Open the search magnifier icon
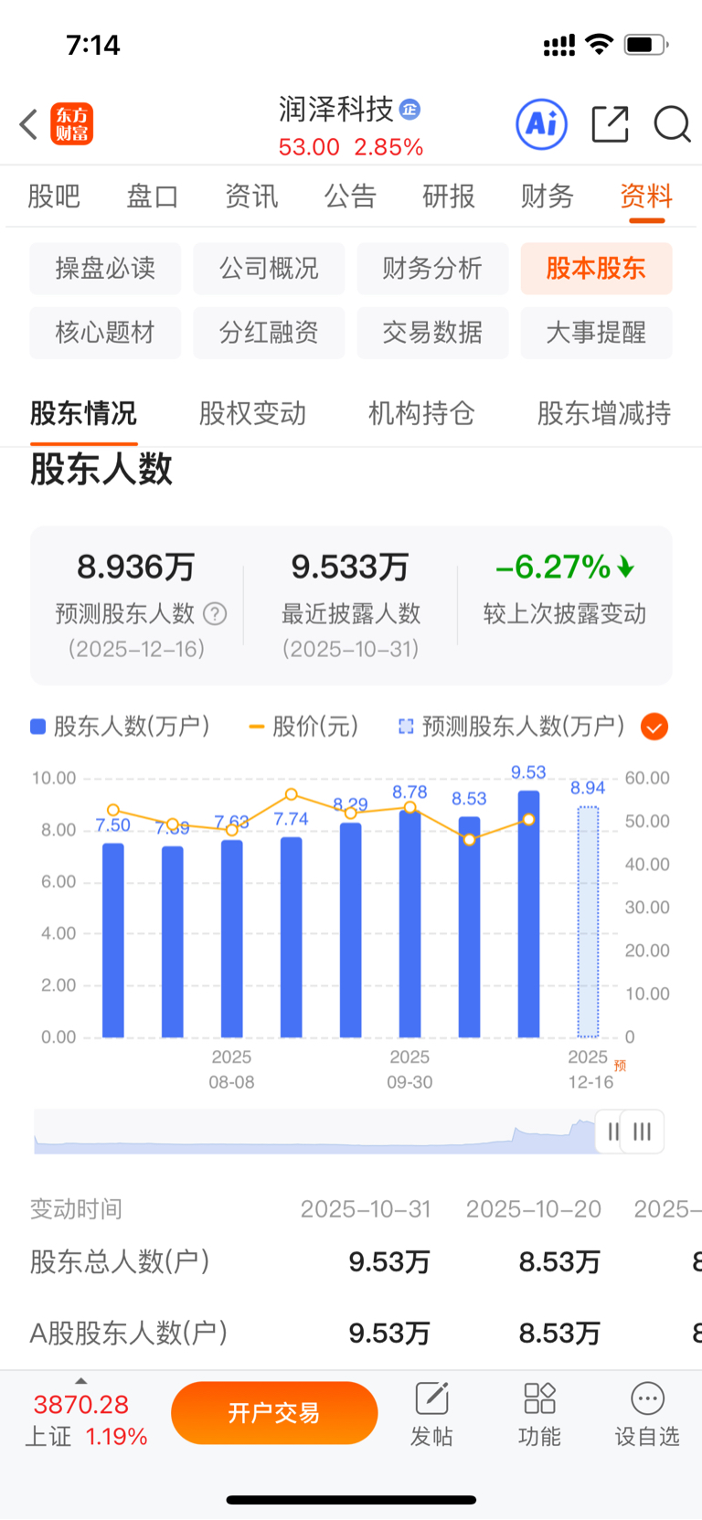702x1520 pixels. (672, 124)
